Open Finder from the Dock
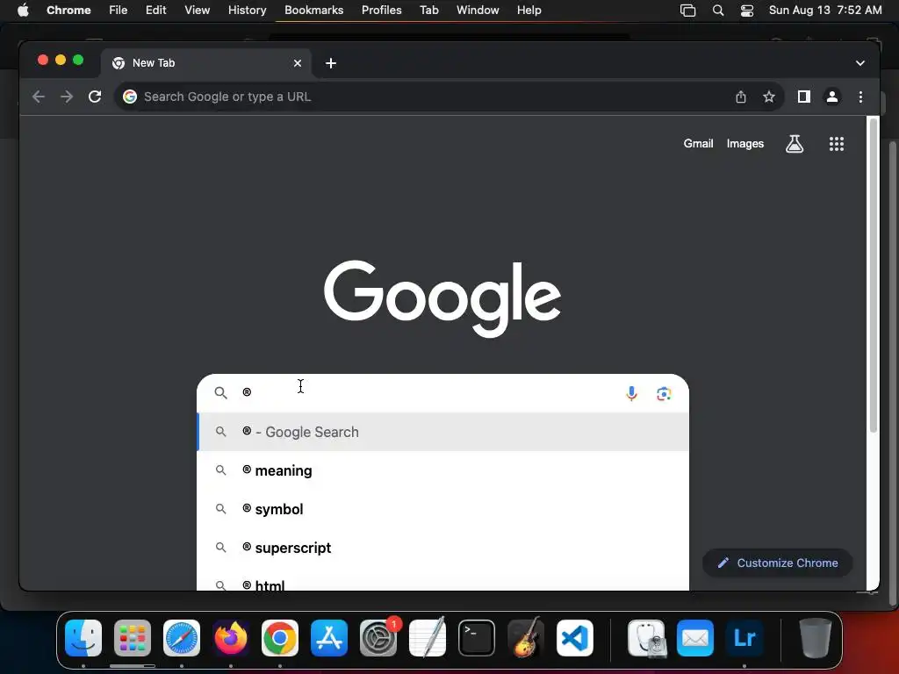 (83, 638)
